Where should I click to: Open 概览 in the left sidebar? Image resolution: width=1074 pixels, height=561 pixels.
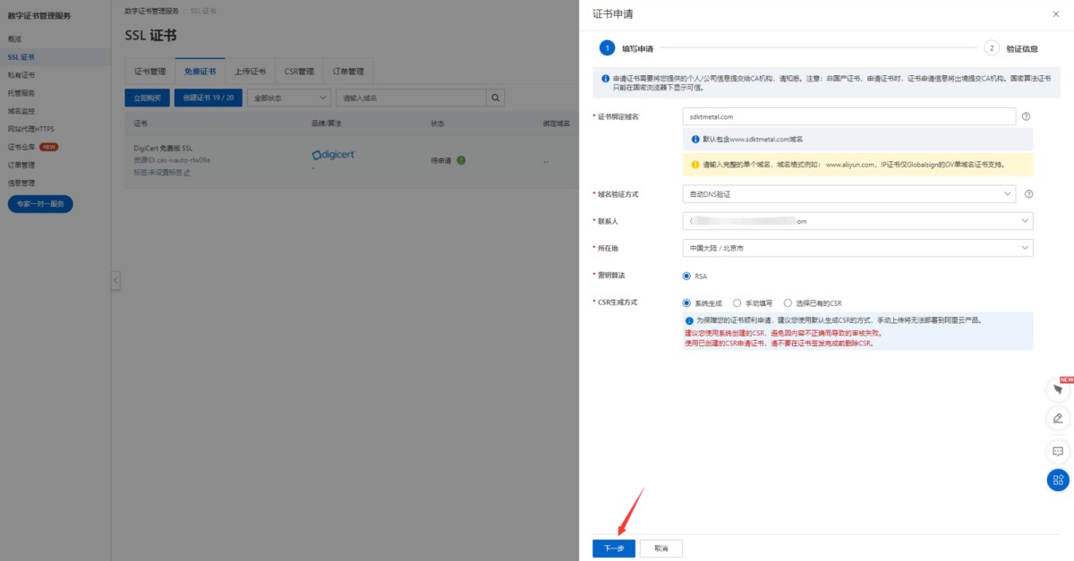[x=15, y=39]
